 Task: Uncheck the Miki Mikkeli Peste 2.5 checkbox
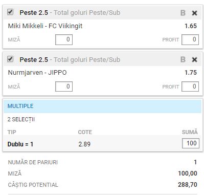[10, 12]
